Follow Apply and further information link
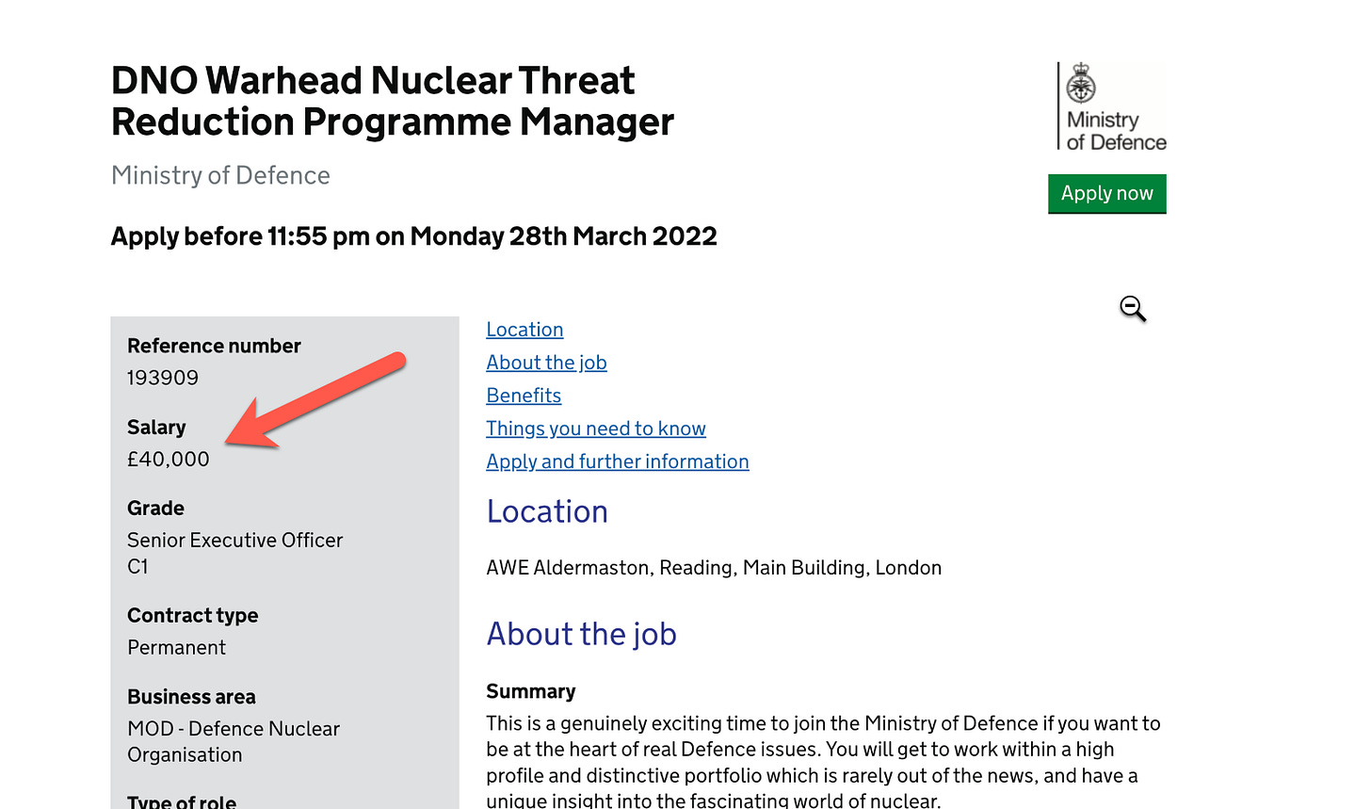 (x=618, y=461)
